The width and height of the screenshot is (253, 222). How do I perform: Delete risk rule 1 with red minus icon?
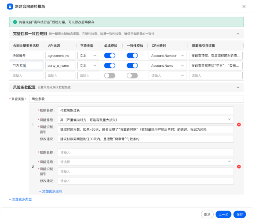(x=239, y=125)
